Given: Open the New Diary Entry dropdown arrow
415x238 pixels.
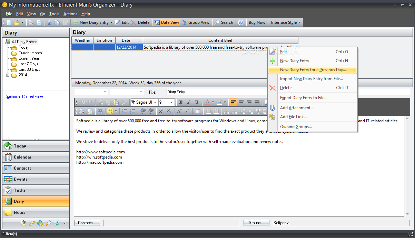Looking at the screenshot, I should tap(111, 22).
